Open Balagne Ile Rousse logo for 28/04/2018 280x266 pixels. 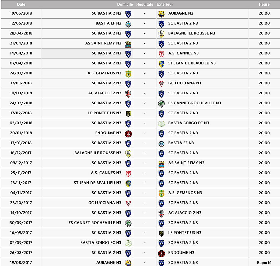coord(161,33)
